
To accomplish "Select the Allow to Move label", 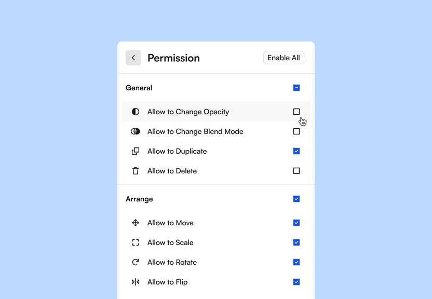I will (170, 223).
